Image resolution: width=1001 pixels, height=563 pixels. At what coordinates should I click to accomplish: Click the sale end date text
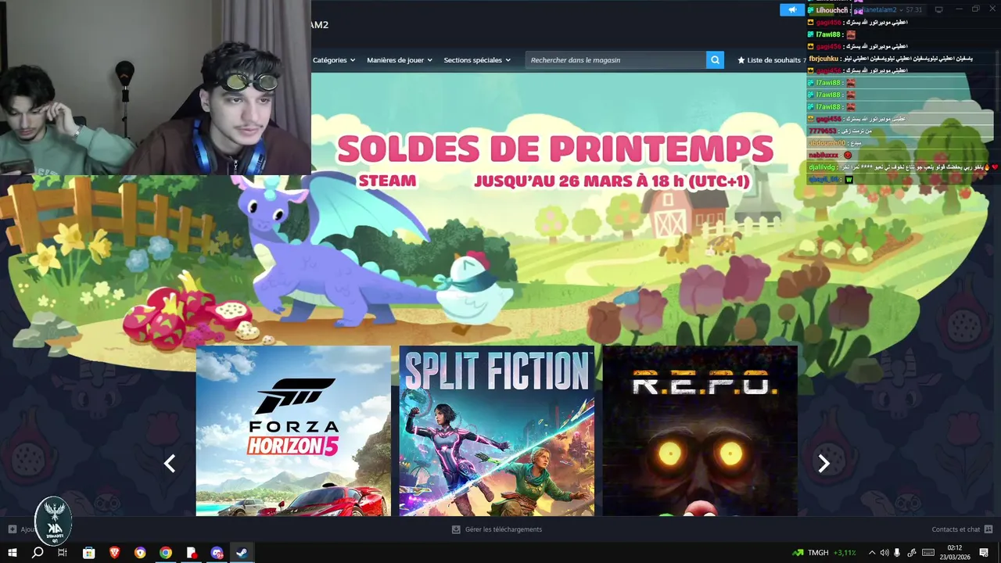pos(612,181)
